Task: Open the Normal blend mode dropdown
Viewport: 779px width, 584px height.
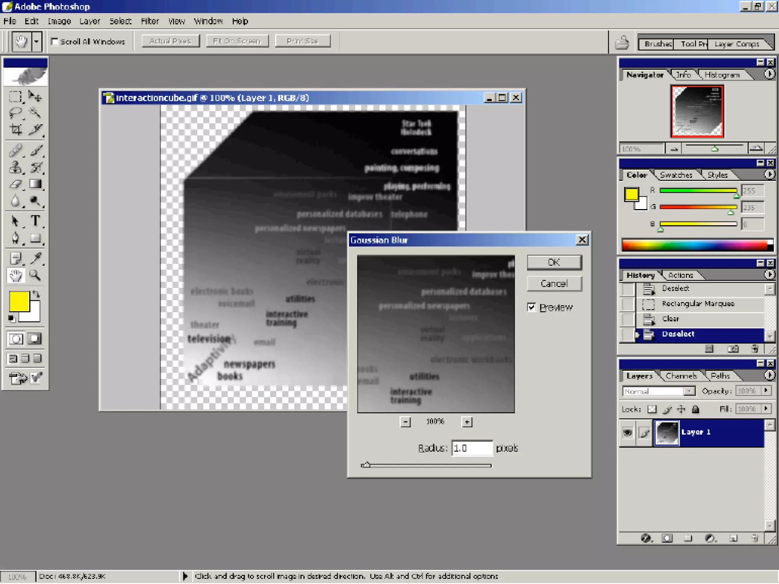Action: click(x=689, y=391)
